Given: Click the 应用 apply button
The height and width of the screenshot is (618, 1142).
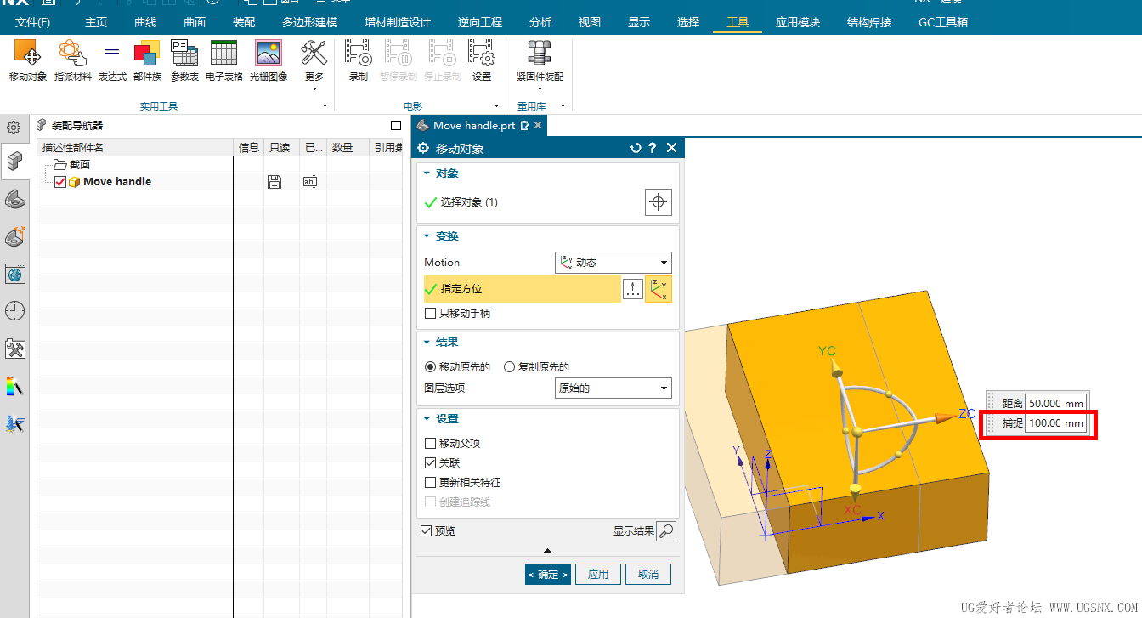Looking at the screenshot, I should (598, 575).
